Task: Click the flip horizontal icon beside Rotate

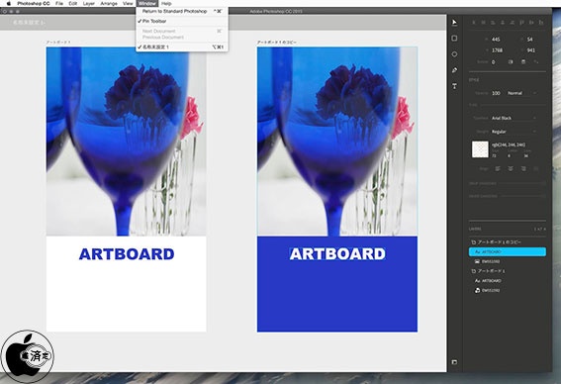Action: [511, 62]
